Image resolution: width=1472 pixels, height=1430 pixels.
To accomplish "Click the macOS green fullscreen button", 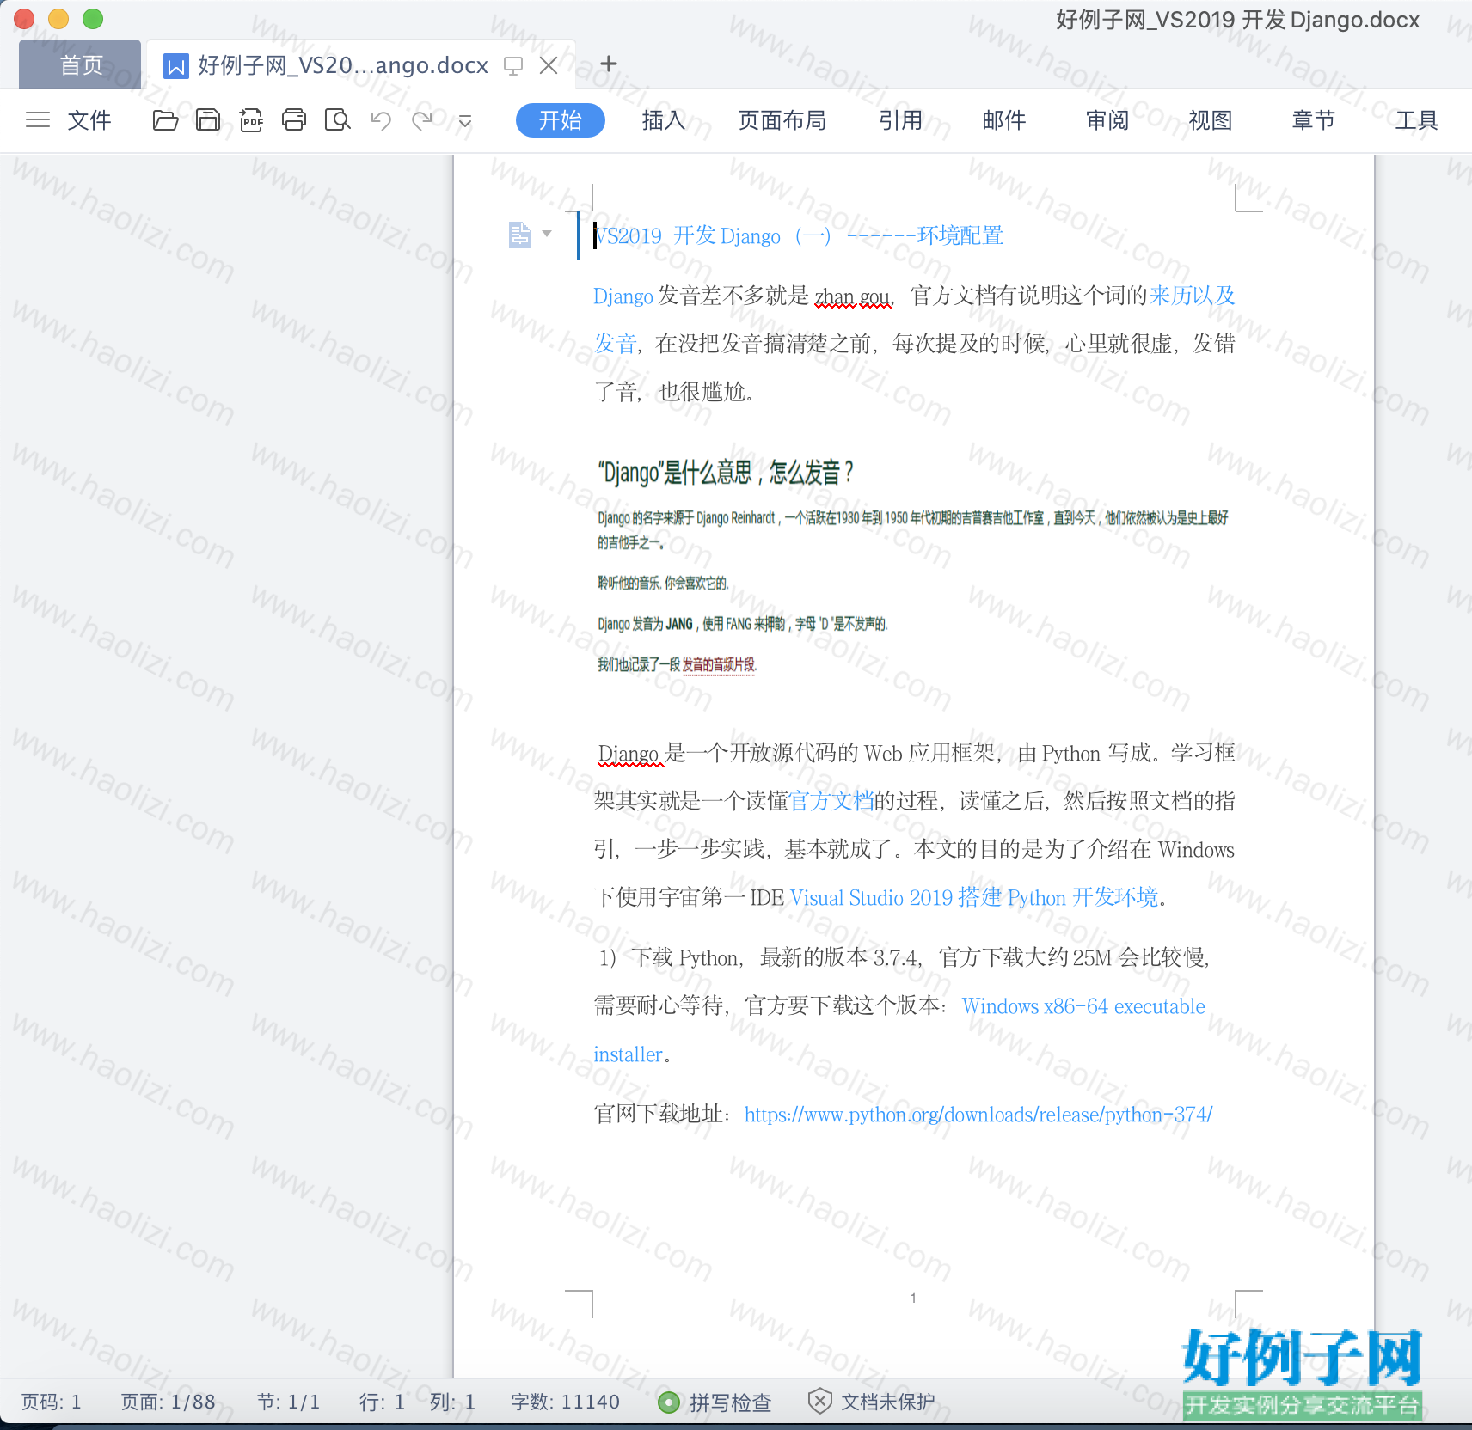I will pos(93,19).
